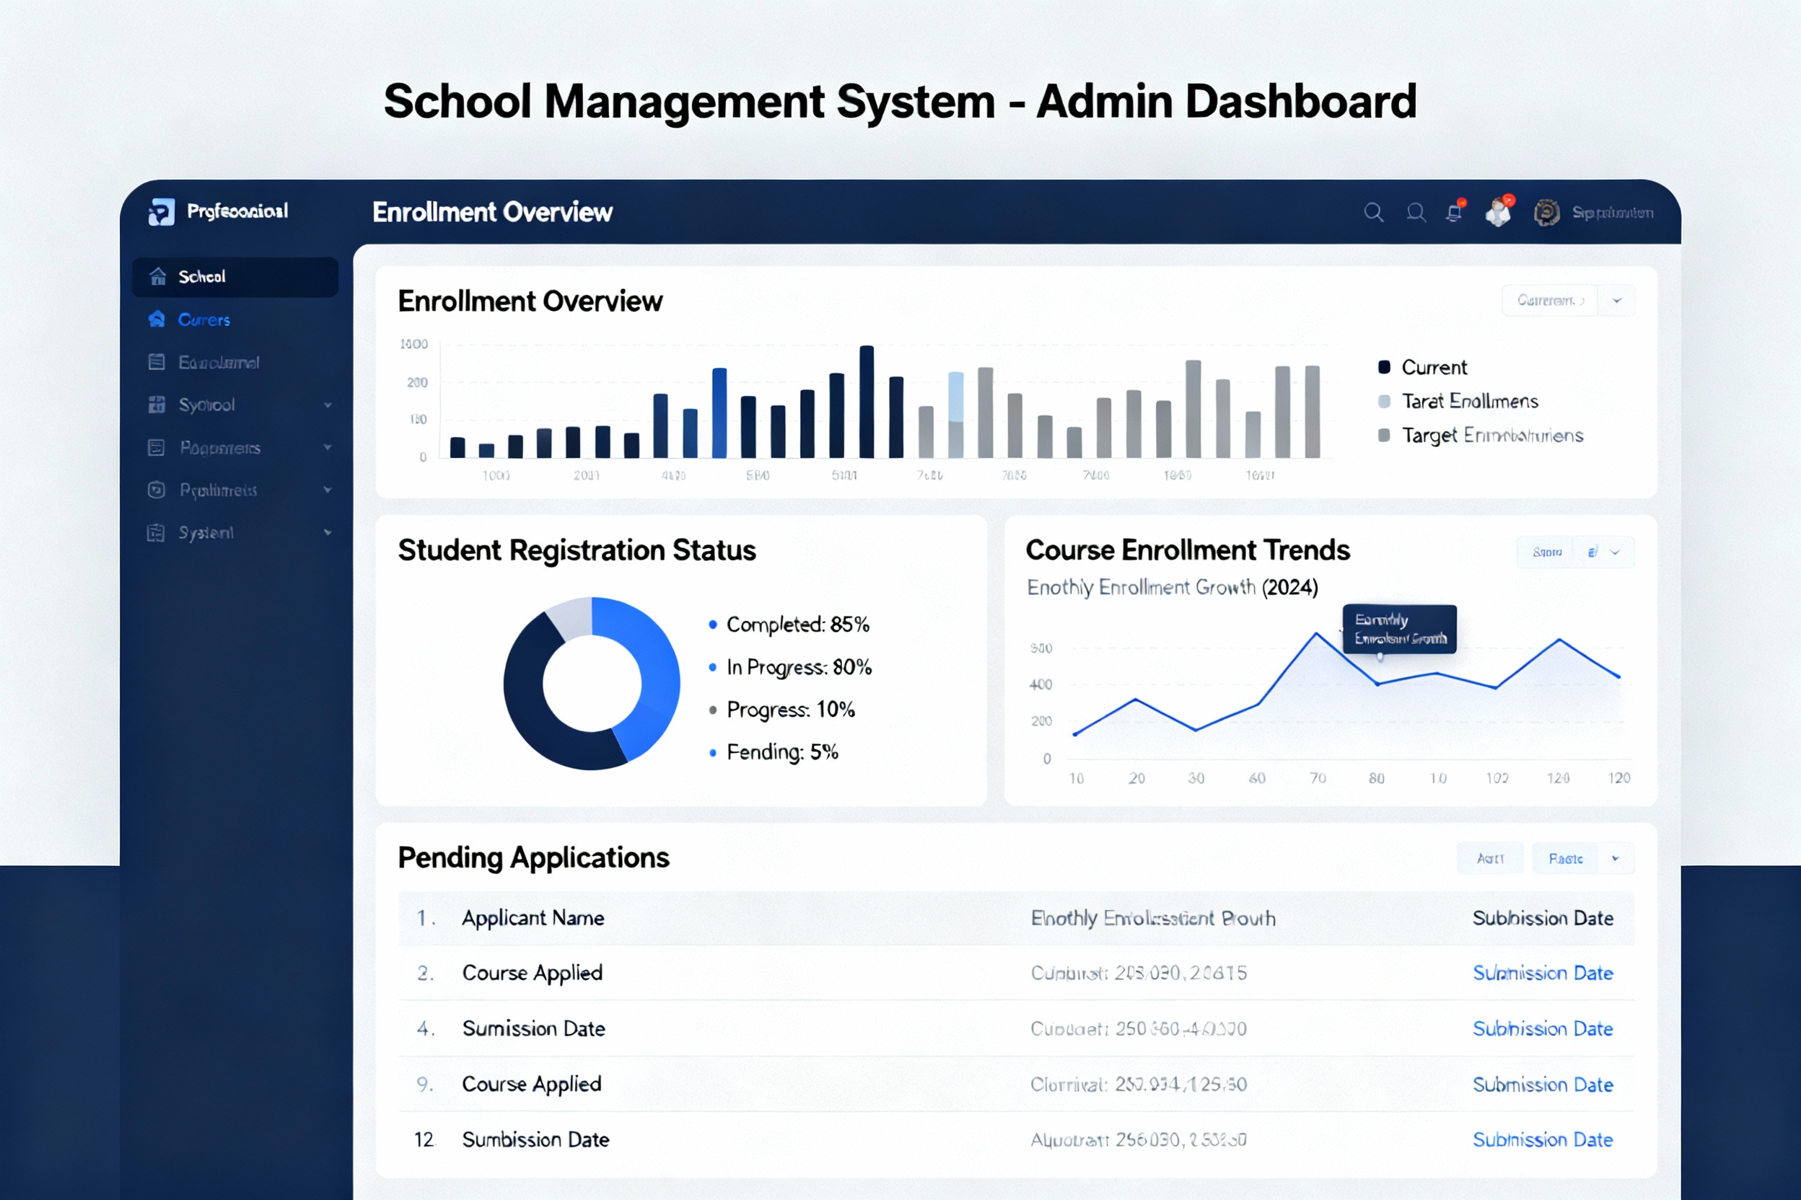Click the notifications bell with red badge
This screenshot has width=1801, height=1200.
point(1453,213)
